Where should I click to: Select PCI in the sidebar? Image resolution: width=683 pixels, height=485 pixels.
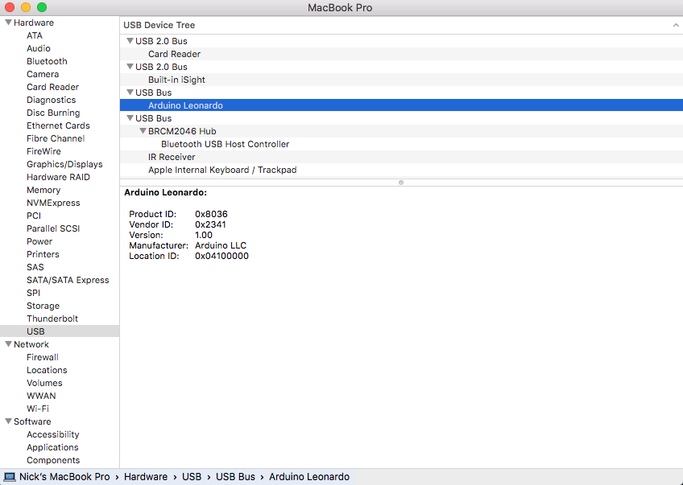34,216
